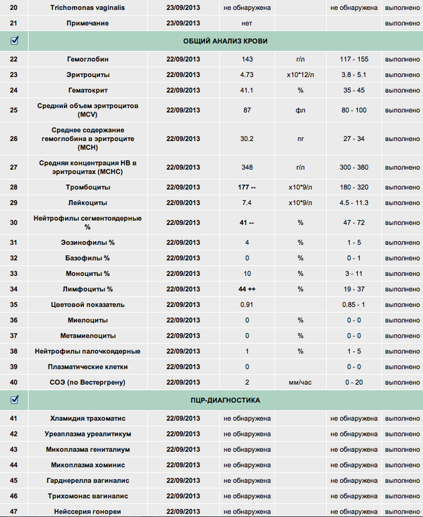The image size is (423, 517).
Task: Click не обнаружена result for Хламидия трахоматис
Action: tap(247, 418)
